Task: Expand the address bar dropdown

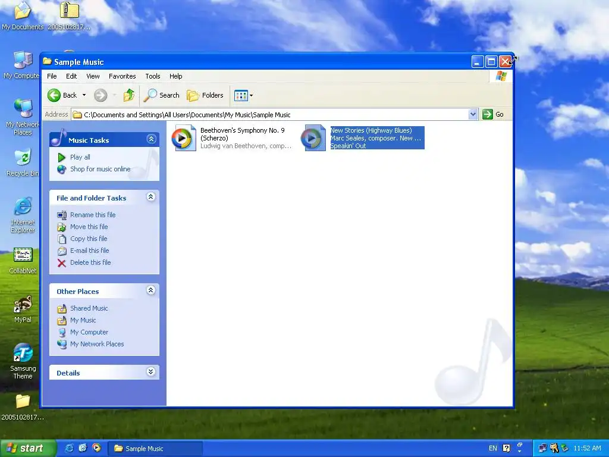Action: tap(473, 115)
